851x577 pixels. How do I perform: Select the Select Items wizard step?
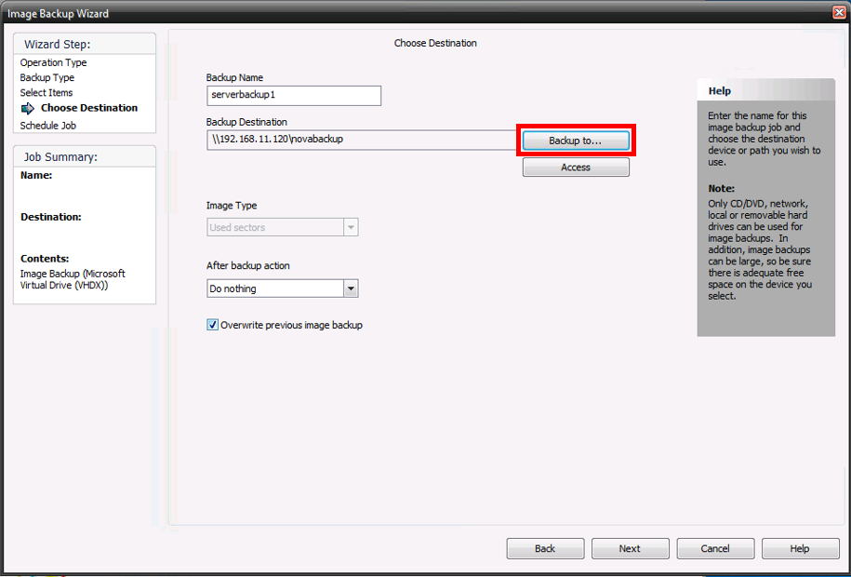click(47, 93)
